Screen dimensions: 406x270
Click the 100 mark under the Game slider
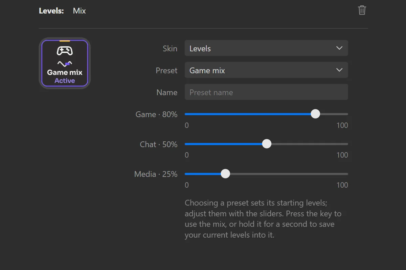coord(342,125)
